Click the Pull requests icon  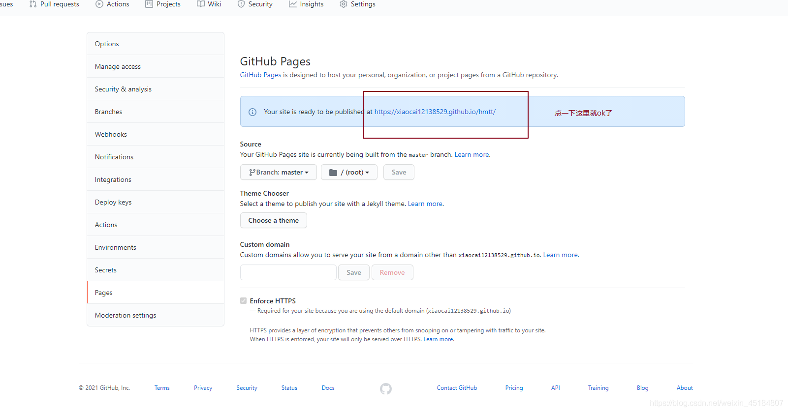pyautogui.click(x=33, y=4)
